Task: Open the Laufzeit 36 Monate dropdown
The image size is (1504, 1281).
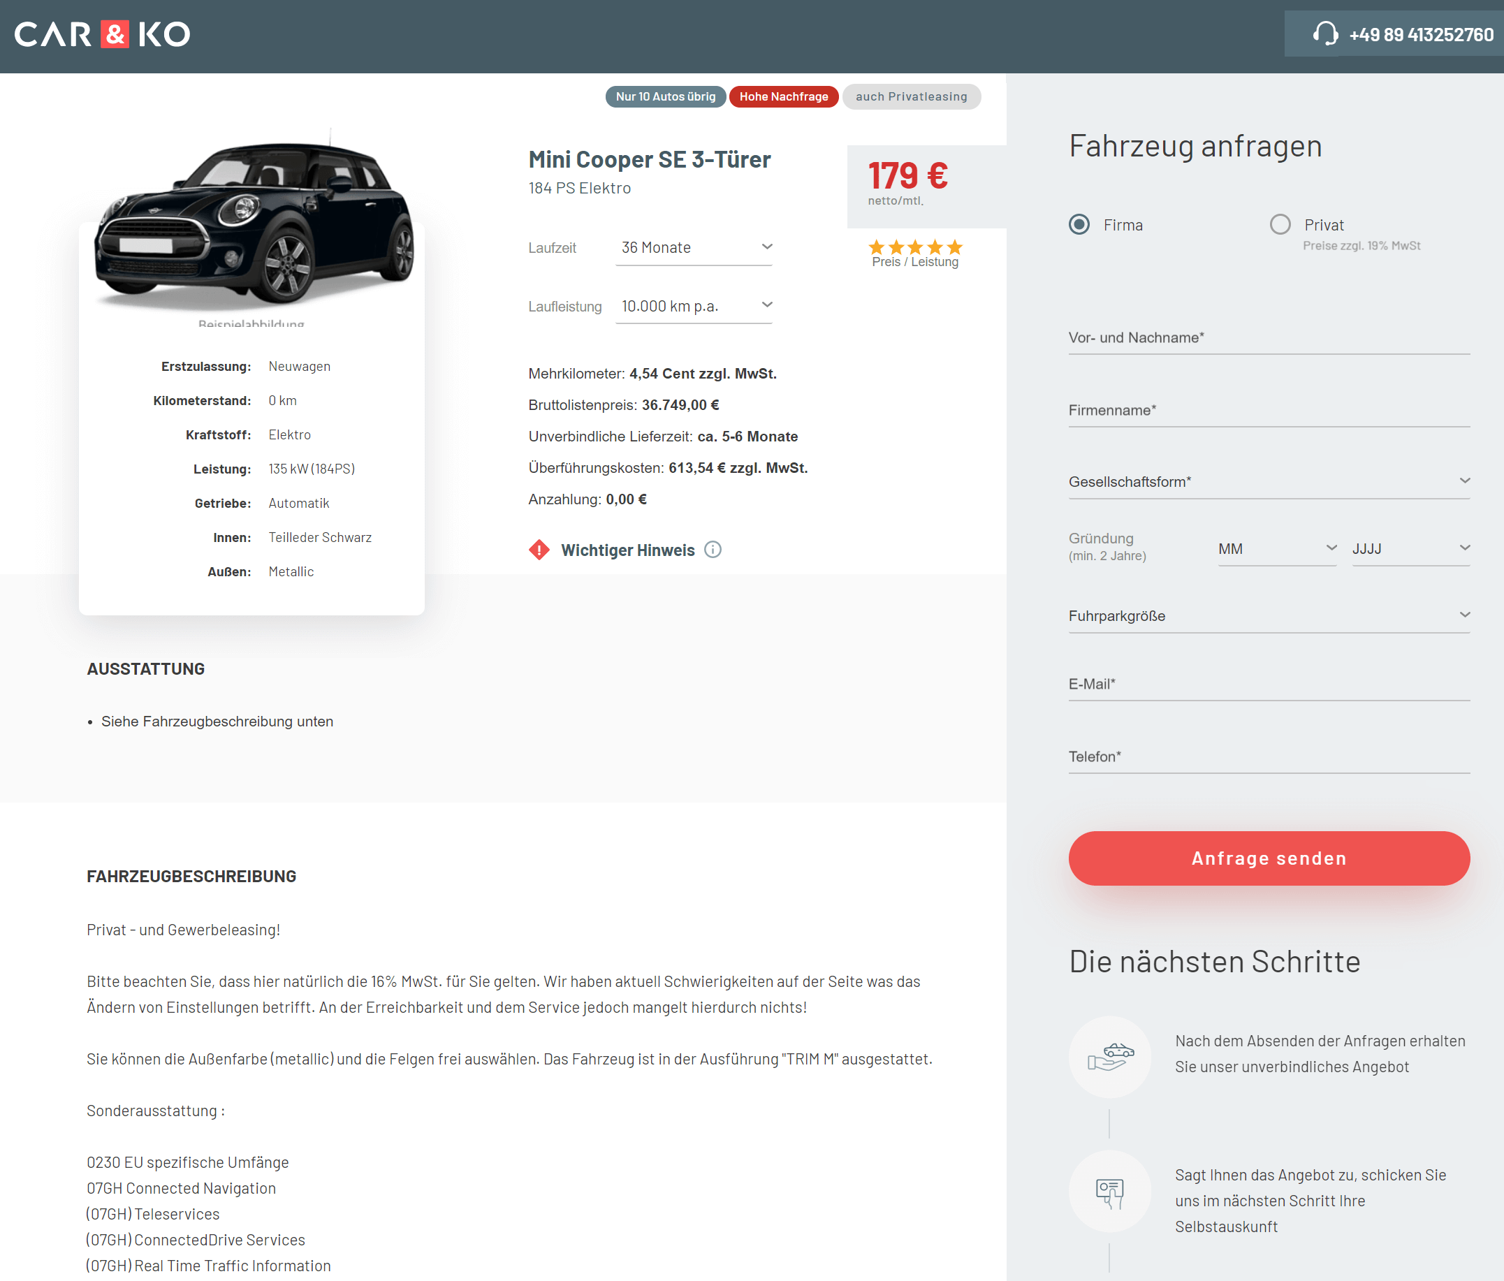Action: tap(694, 247)
